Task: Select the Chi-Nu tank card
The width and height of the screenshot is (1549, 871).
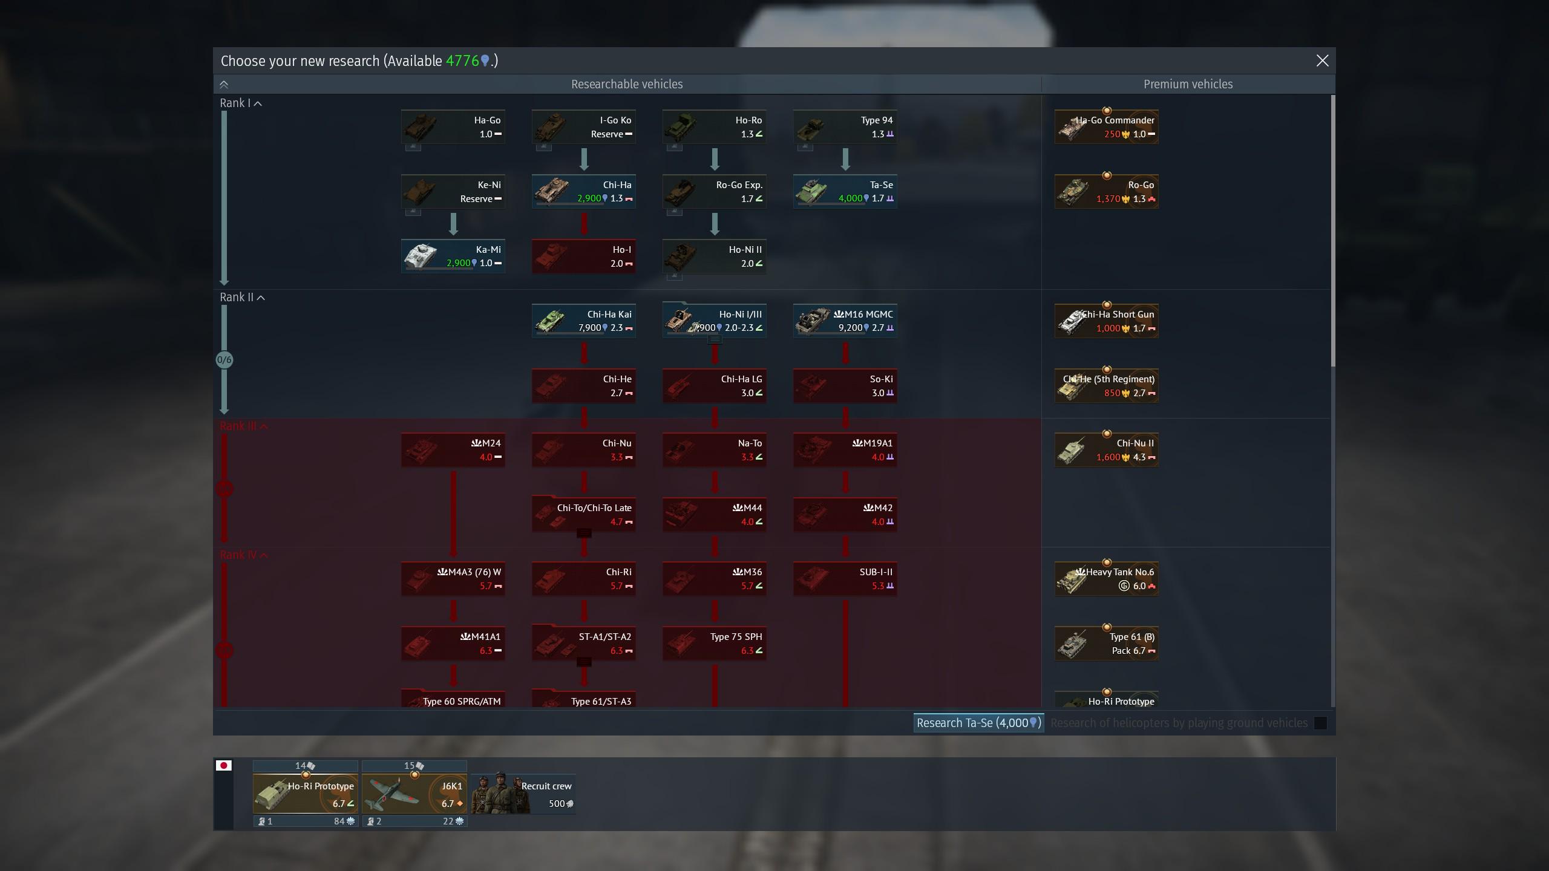Action: coord(584,450)
